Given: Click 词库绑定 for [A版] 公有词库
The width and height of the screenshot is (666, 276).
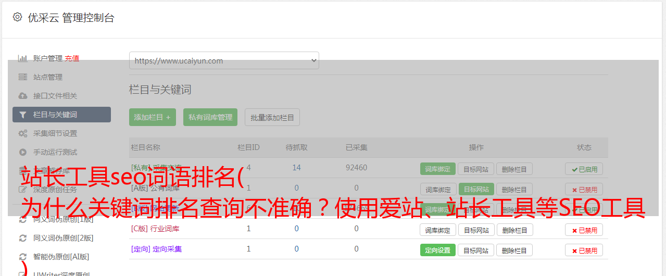Looking at the screenshot, I should tap(438, 189).
